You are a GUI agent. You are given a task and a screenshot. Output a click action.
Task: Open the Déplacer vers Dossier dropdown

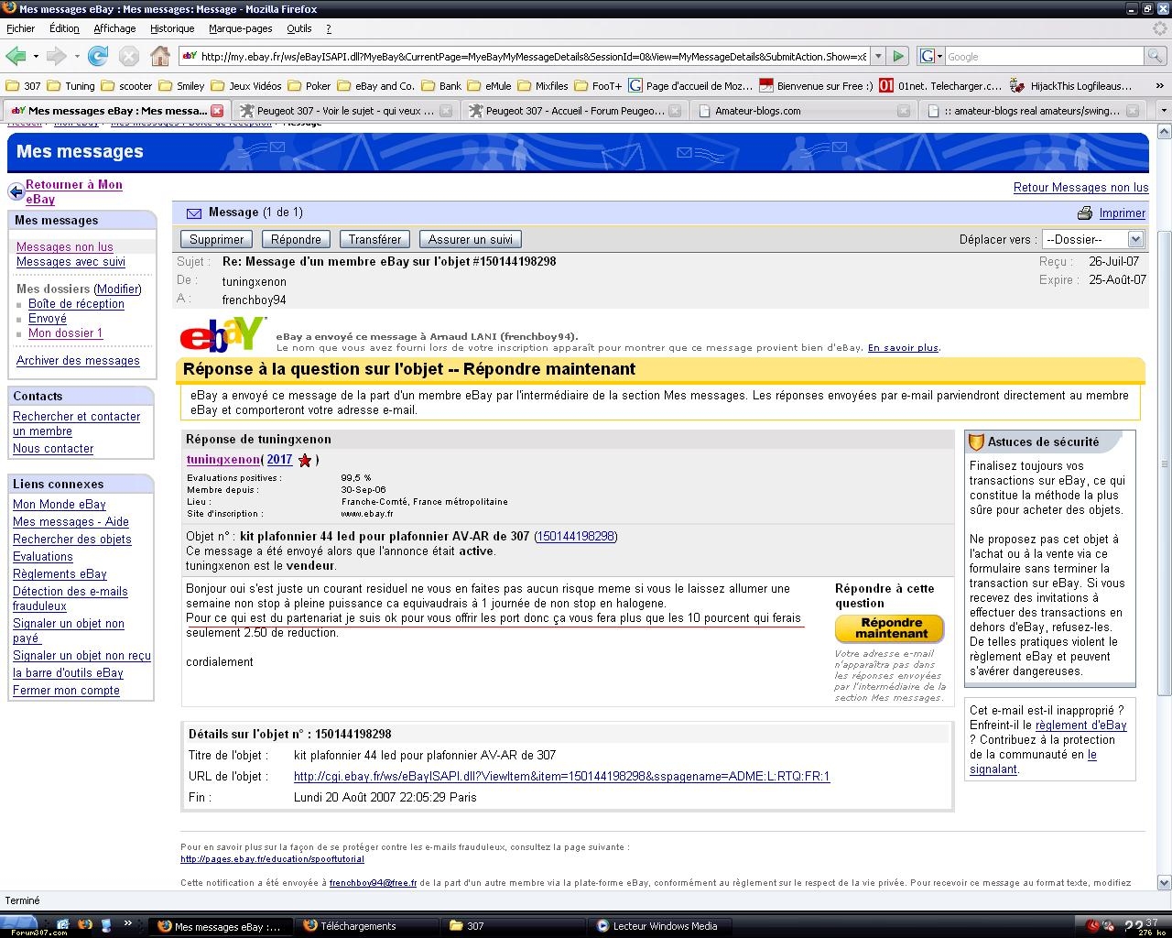[1092, 239]
